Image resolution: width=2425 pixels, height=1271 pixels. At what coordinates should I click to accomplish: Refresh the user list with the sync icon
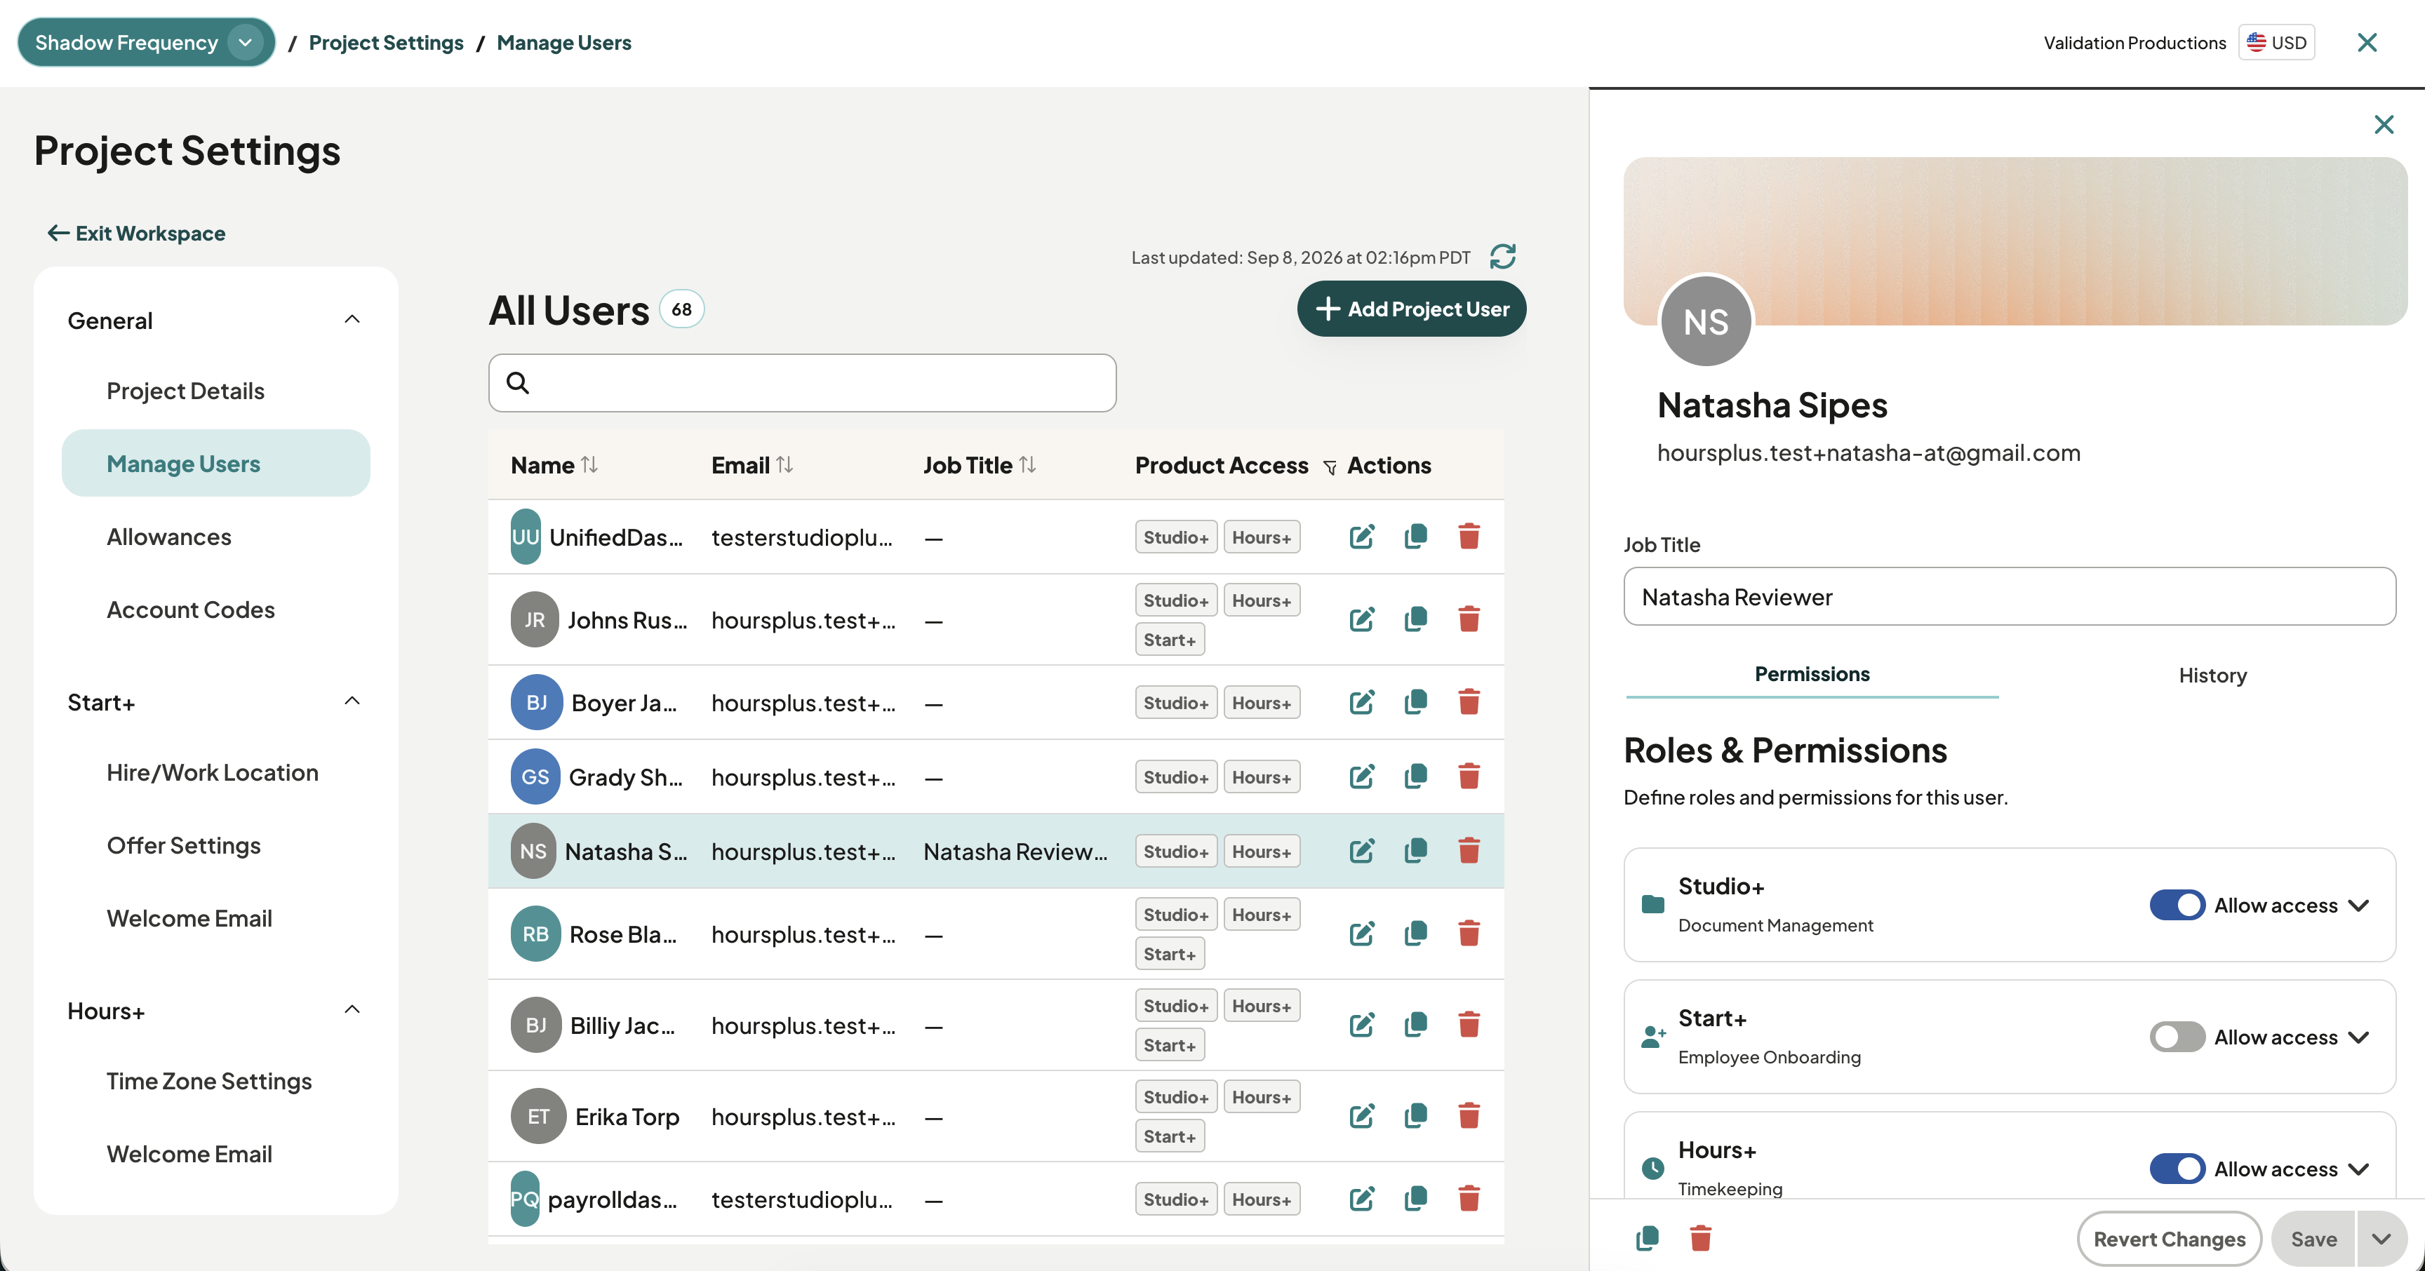(x=1502, y=256)
